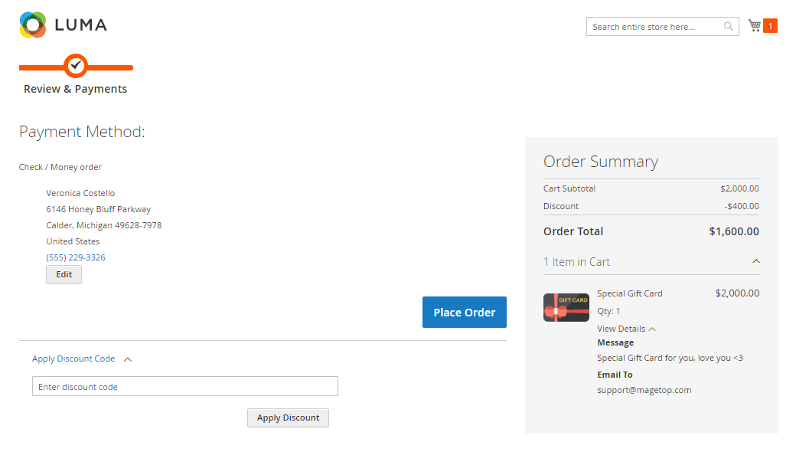This screenshot has height=452, width=796.
Task: Collapse the 1 Item in Cart section
Action: pos(756,262)
